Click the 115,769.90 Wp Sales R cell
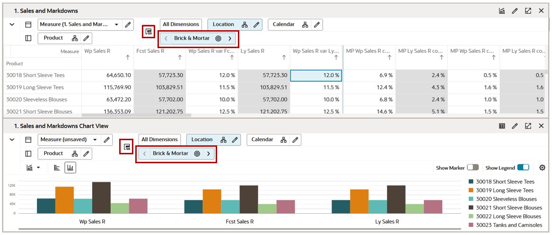The width and height of the screenshot is (552, 235). [108, 87]
